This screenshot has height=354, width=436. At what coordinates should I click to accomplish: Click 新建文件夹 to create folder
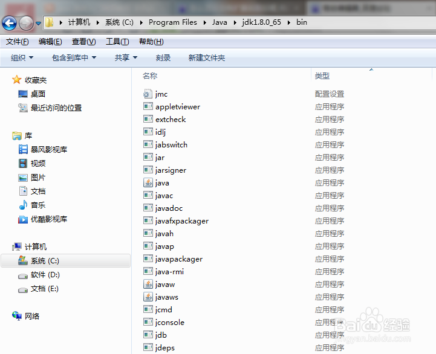pos(207,58)
